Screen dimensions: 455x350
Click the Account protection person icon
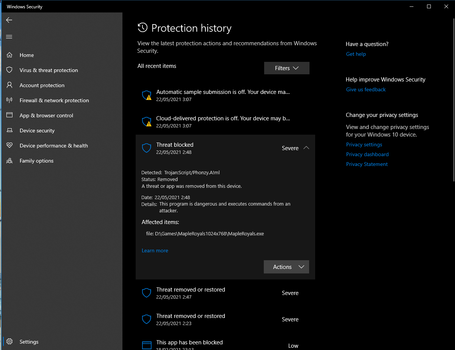coord(10,85)
